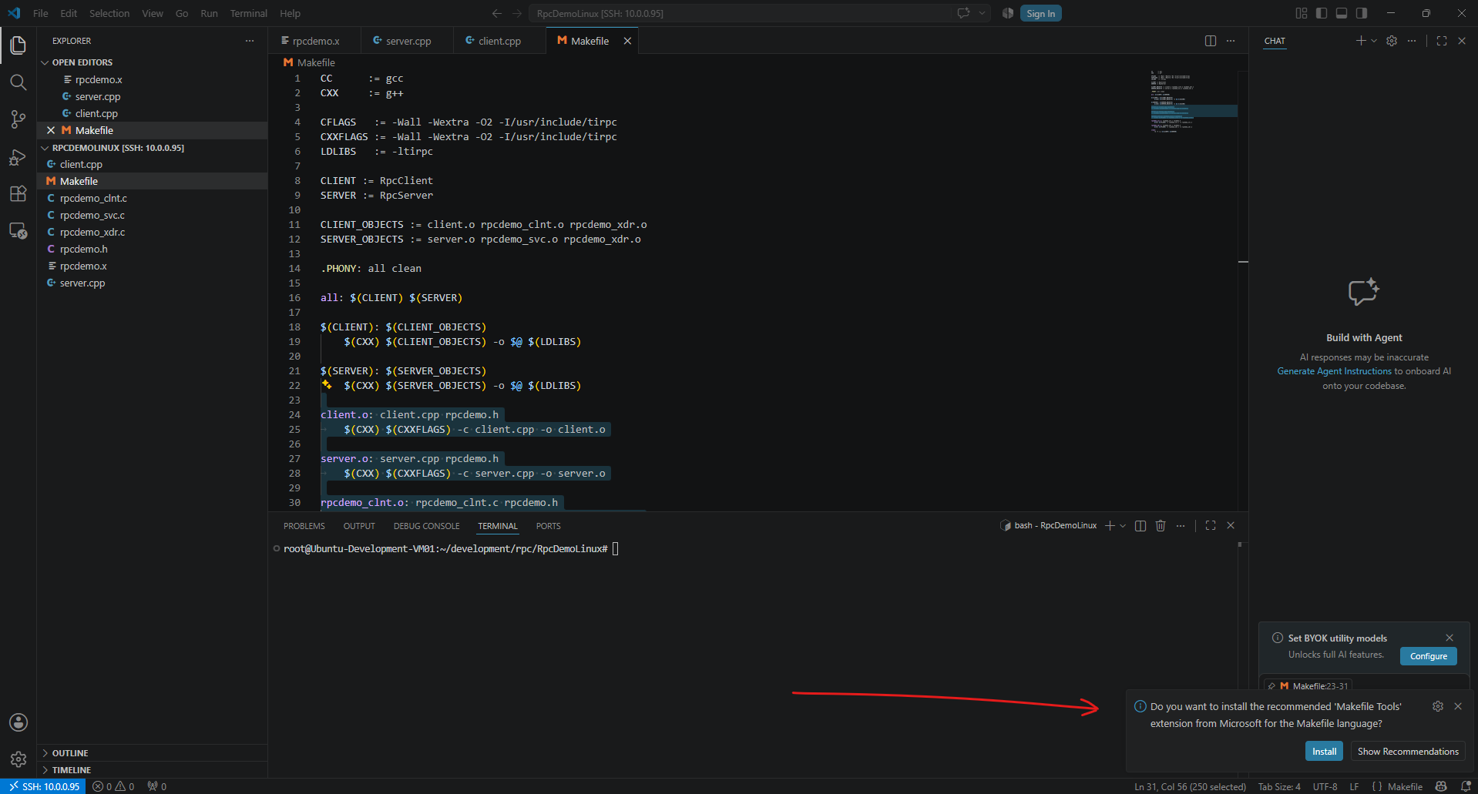1478x794 pixels.
Task: Open the Selection menu
Action: [109, 13]
